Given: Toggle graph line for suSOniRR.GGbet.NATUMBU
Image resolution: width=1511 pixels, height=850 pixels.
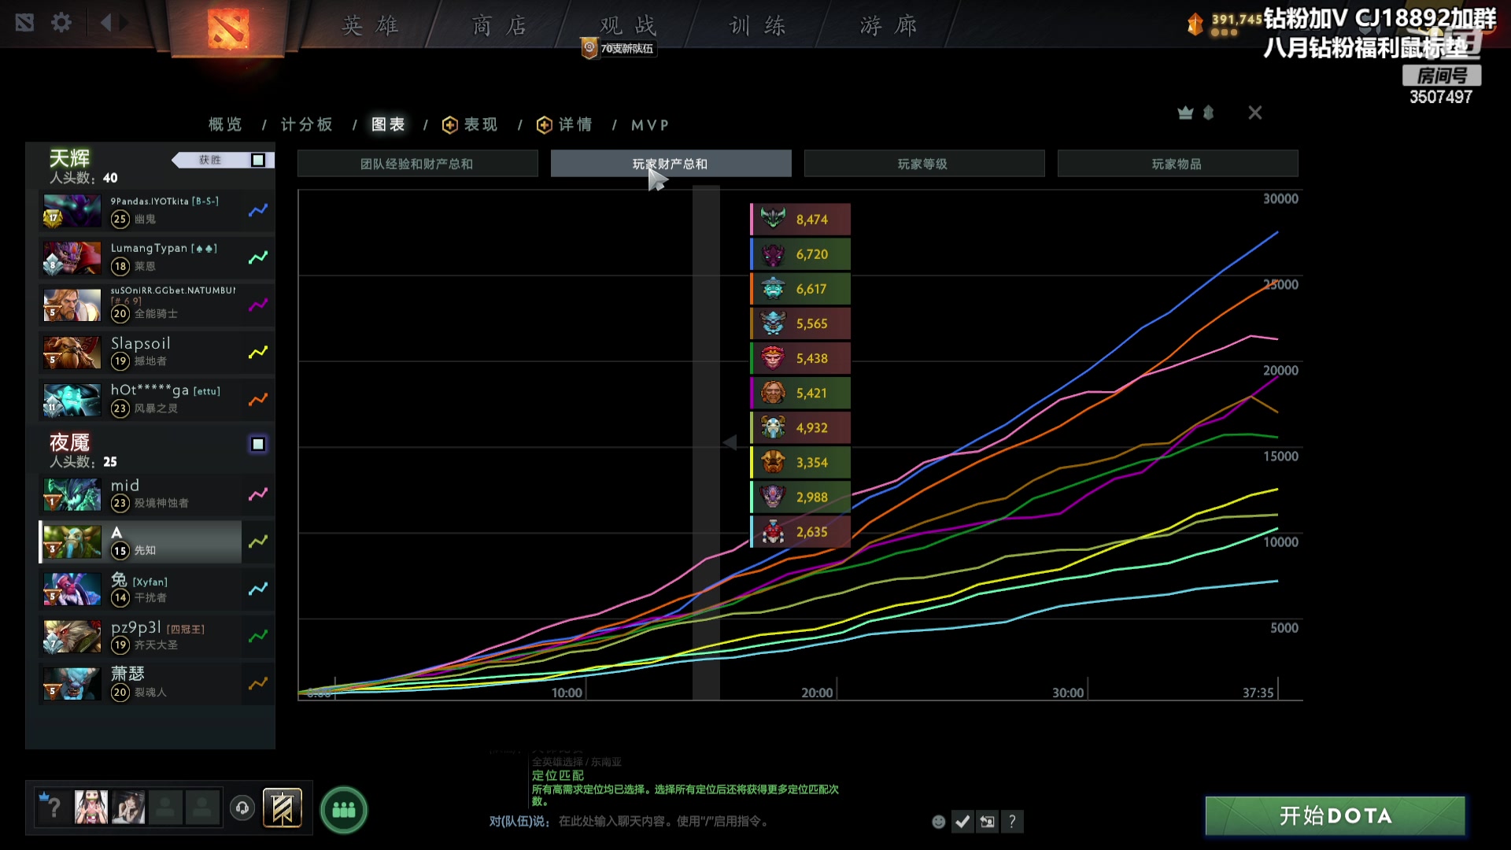Looking at the screenshot, I should coord(258,305).
